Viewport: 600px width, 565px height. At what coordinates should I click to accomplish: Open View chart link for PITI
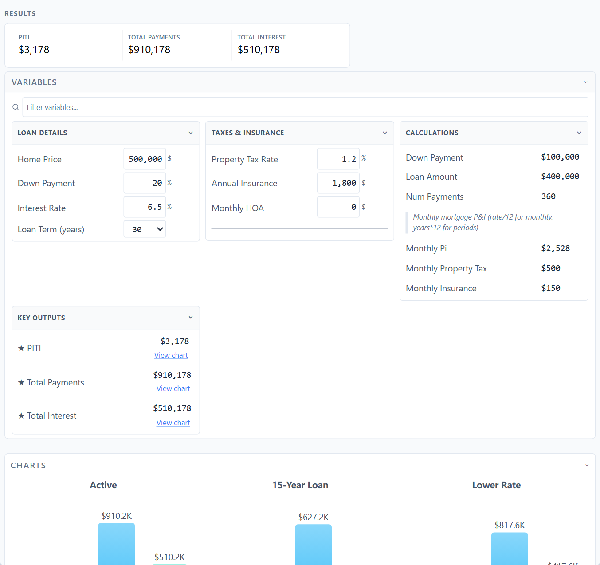[171, 355]
